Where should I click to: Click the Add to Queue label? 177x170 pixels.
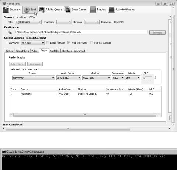[54, 10]
